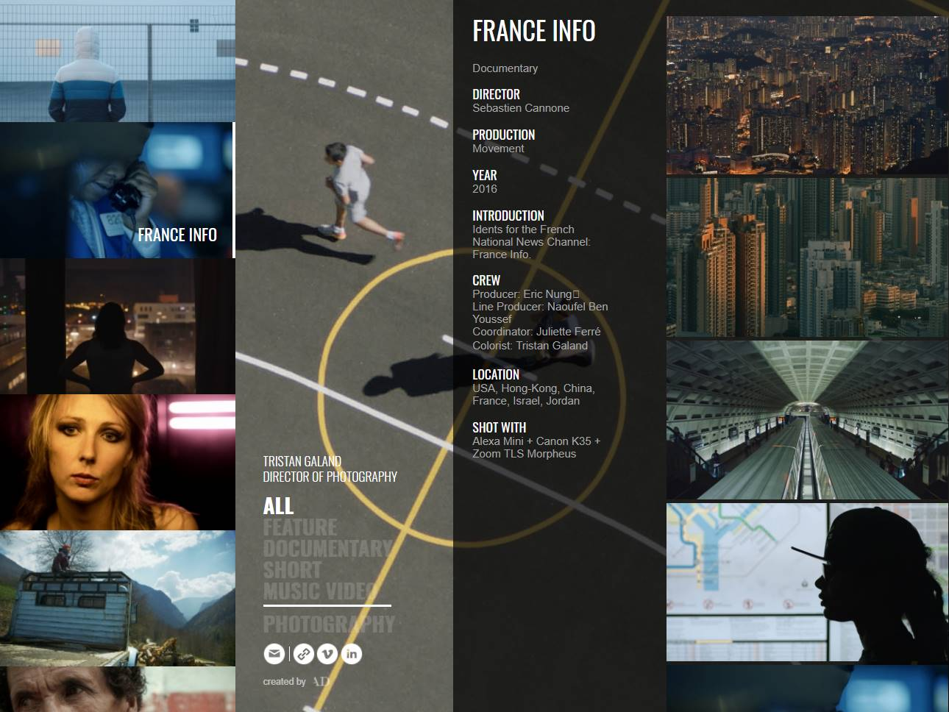Click the 'Documentary' category label

pyautogui.click(x=505, y=68)
